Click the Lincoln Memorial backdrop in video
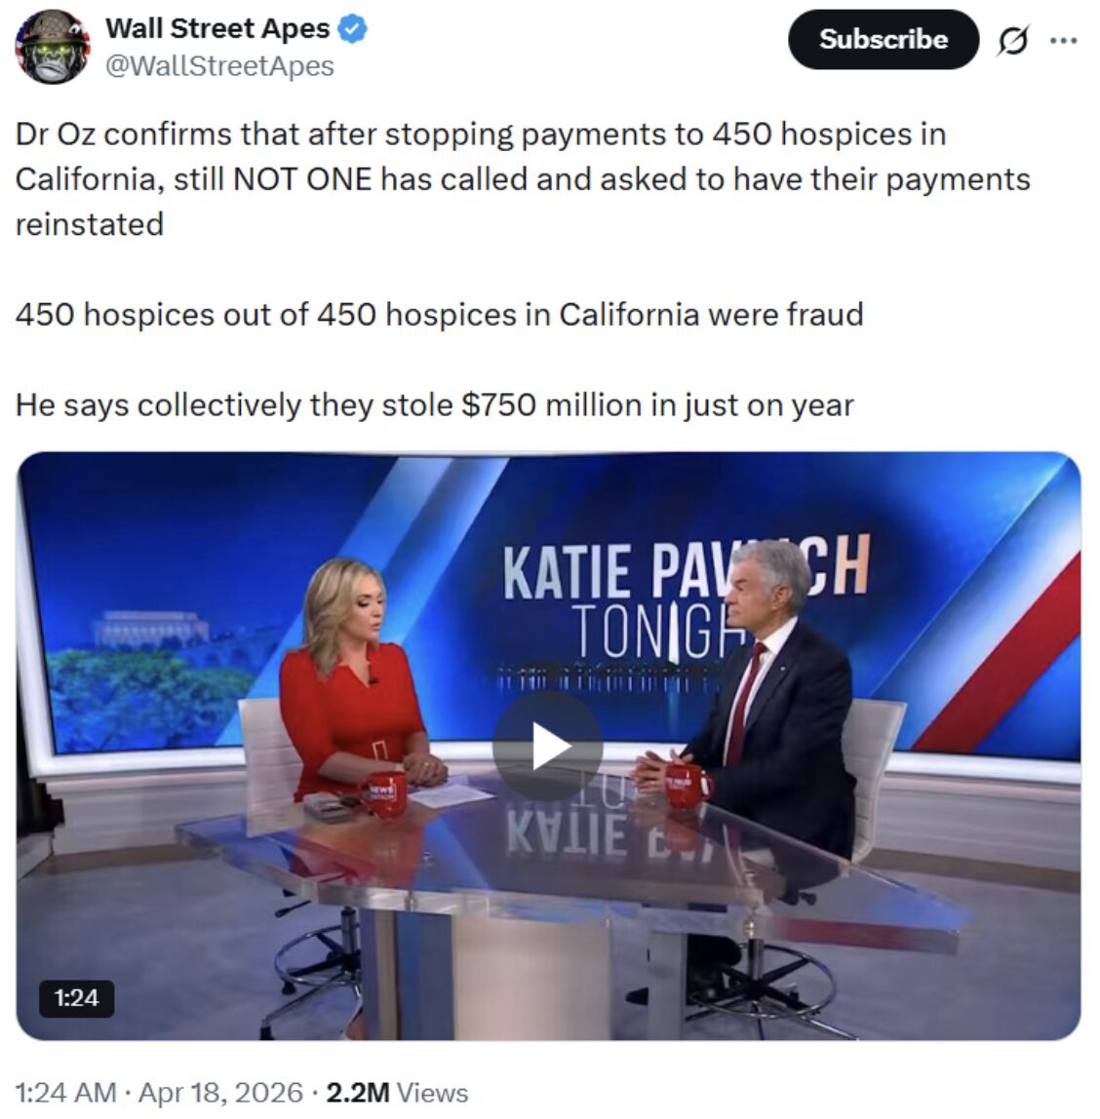 (x=151, y=630)
